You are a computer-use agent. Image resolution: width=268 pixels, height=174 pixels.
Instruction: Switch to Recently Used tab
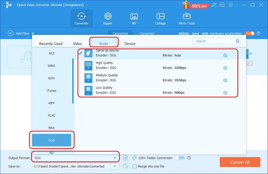pos(51,44)
